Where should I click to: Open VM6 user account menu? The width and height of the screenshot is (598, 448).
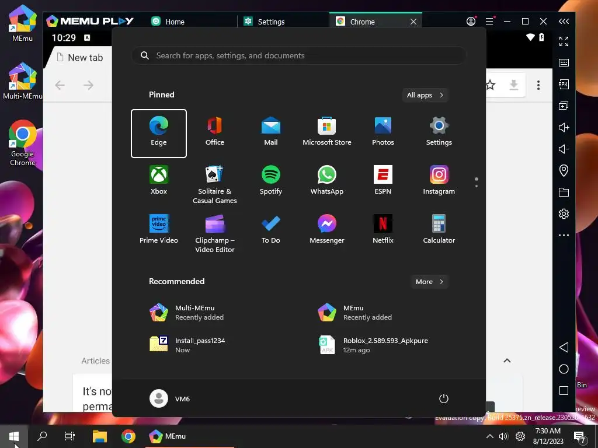coord(170,398)
